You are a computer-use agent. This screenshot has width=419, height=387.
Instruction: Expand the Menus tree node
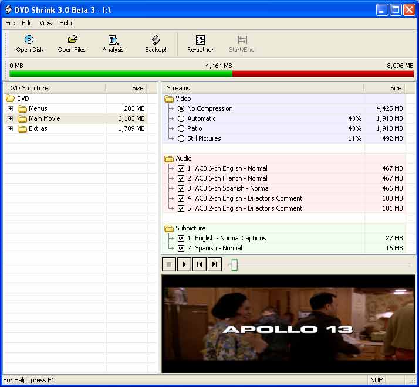pos(10,108)
